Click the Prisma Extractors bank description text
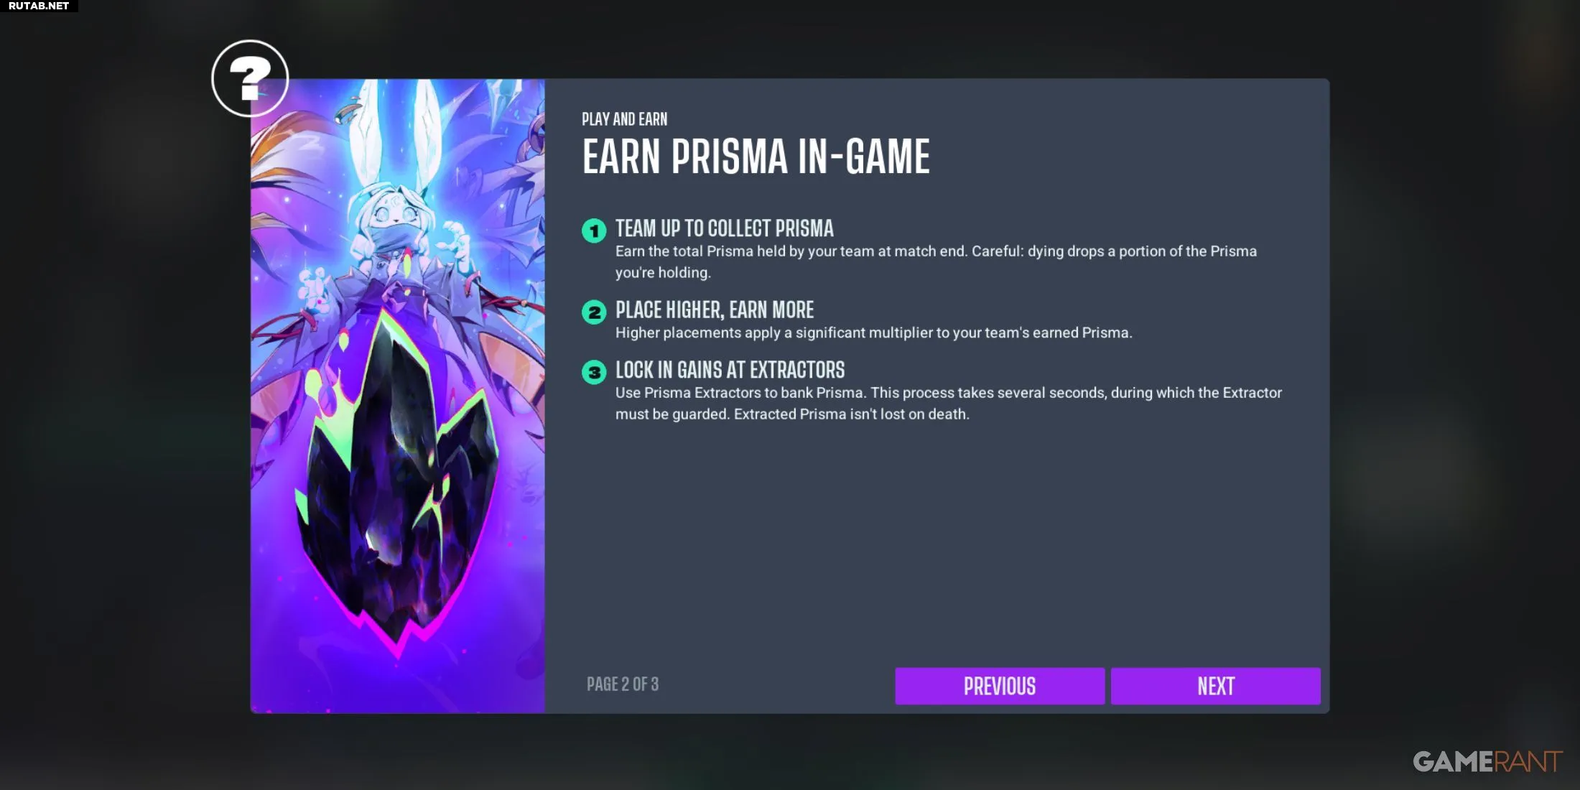Viewport: 1580px width, 790px height. click(948, 403)
